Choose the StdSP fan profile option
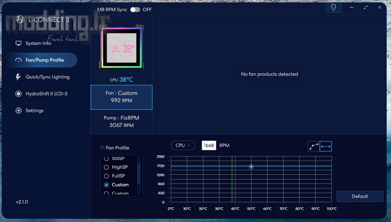Image resolution: width=391 pixels, height=222 pixels. point(107,159)
